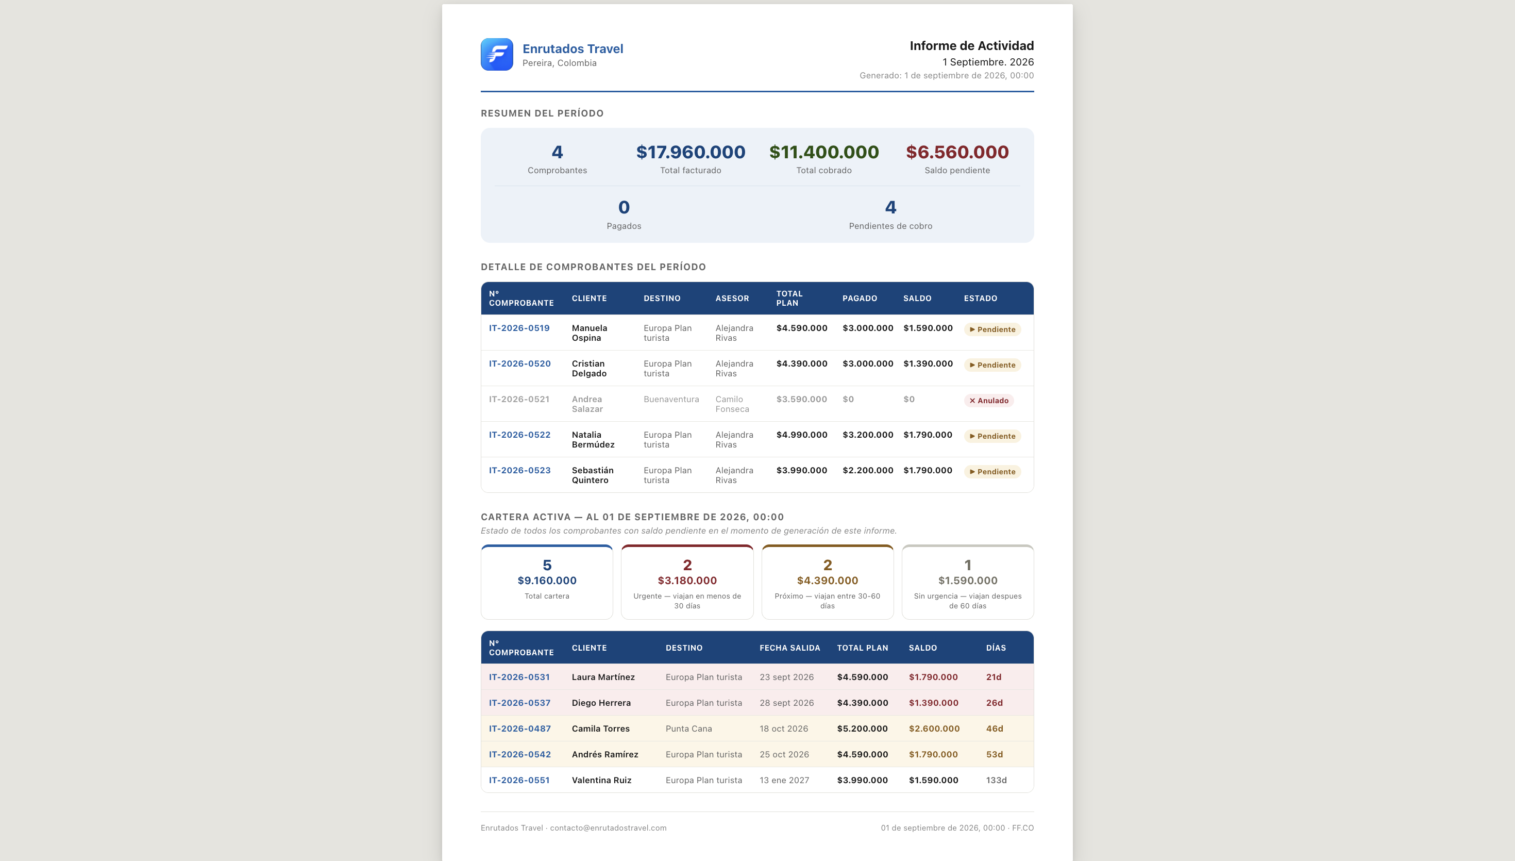The width and height of the screenshot is (1515, 861).
Task: Click the Pendiente badge for Sebastián Quintero
Action: point(992,471)
